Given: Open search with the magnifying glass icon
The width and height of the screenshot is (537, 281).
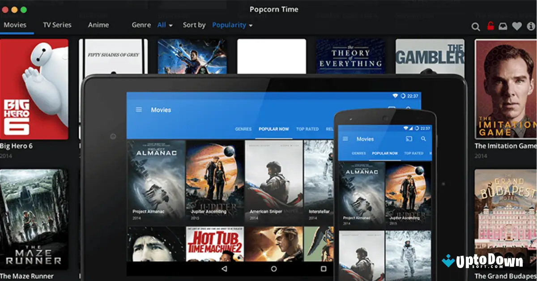Looking at the screenshot, I should (x=476, y=26).
